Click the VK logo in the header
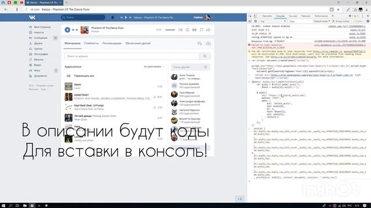This screenshot has width=371, height=208. pos(32,17)
